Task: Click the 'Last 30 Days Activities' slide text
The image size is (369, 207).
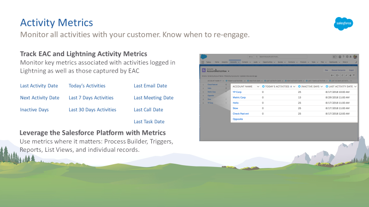Action: click(x=92, y=109)
